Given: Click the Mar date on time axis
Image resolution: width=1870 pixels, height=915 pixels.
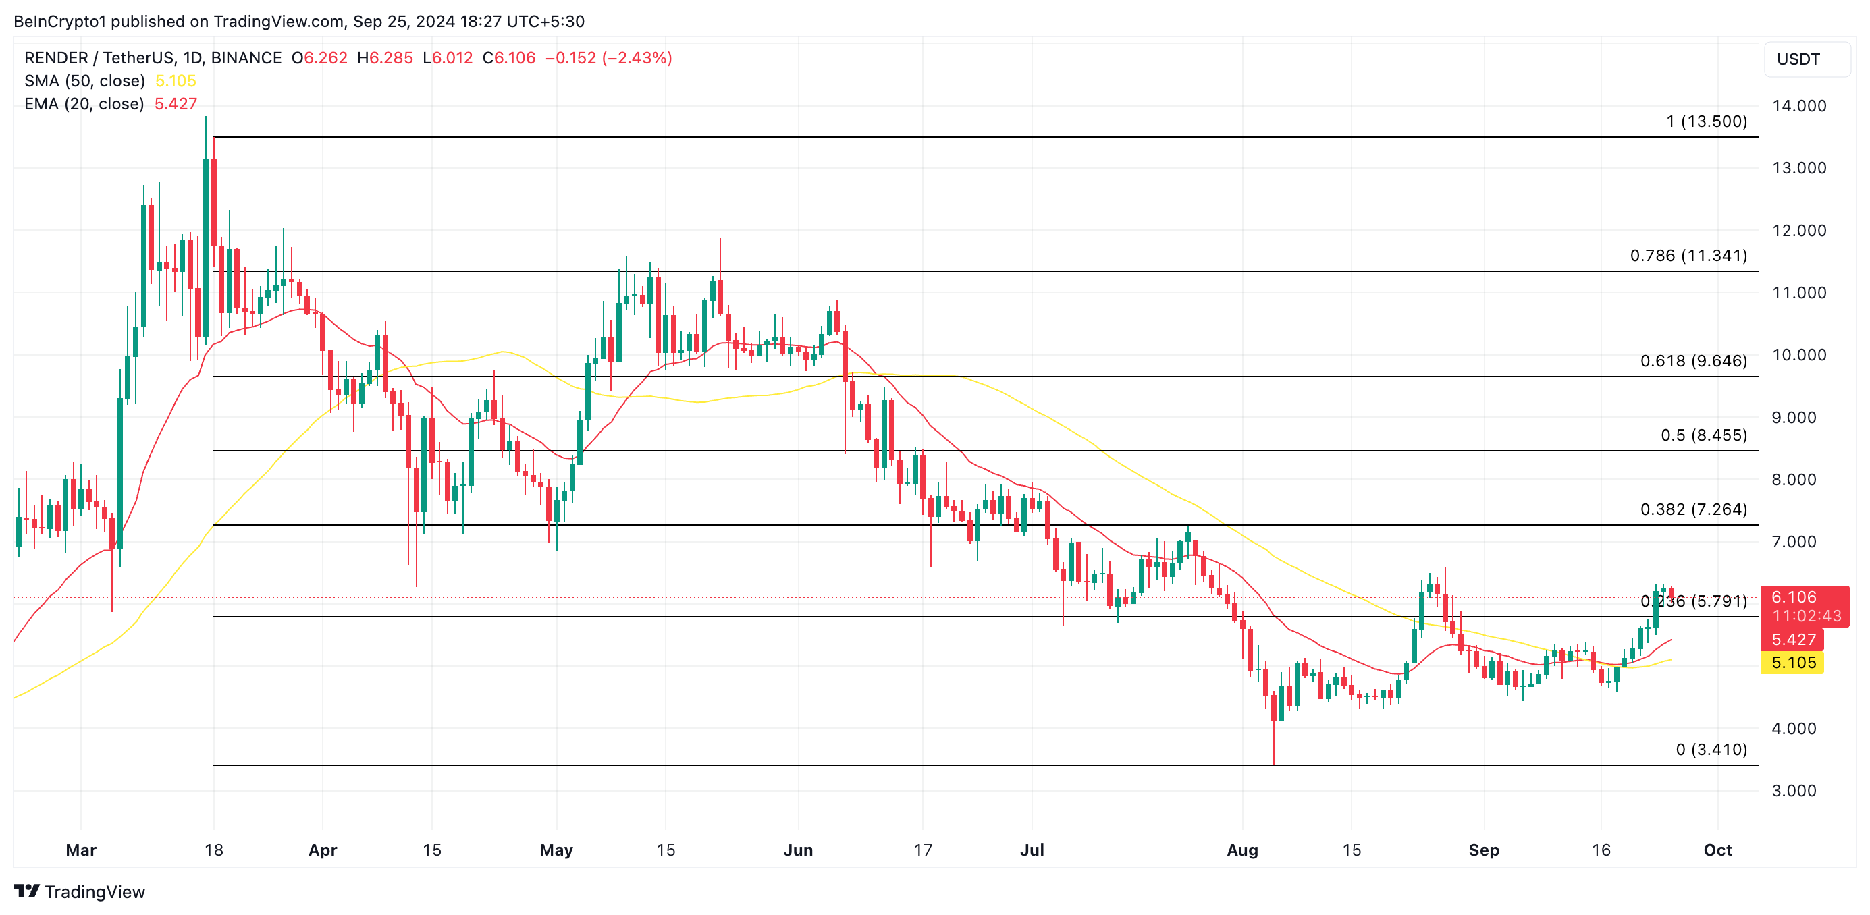Looking at the screenshot, I should (80, 850).
